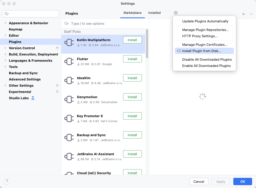256x188 pixels.
Task: Click the Cloud (IaC) Security plugin name
Action: [x=94, y=173]
